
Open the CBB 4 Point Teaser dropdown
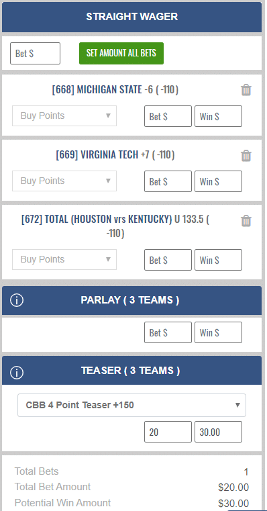pyautogui.click(x=132, y=405)
